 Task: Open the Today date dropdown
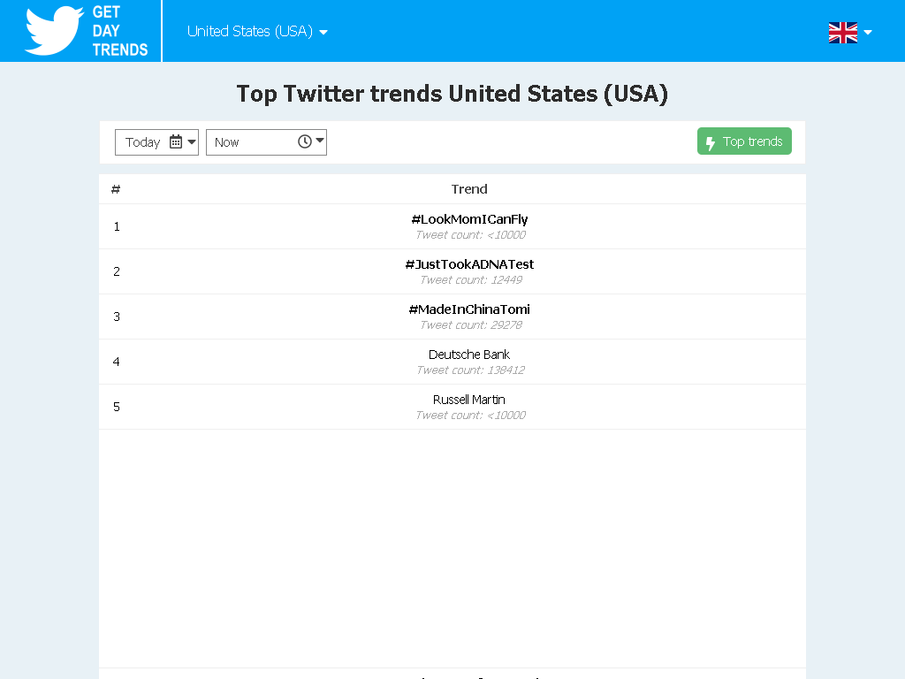click(x=157, y=142)
